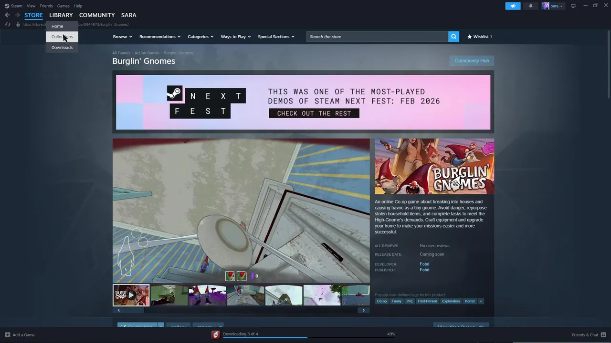Click the main game video player

(241, 211)
